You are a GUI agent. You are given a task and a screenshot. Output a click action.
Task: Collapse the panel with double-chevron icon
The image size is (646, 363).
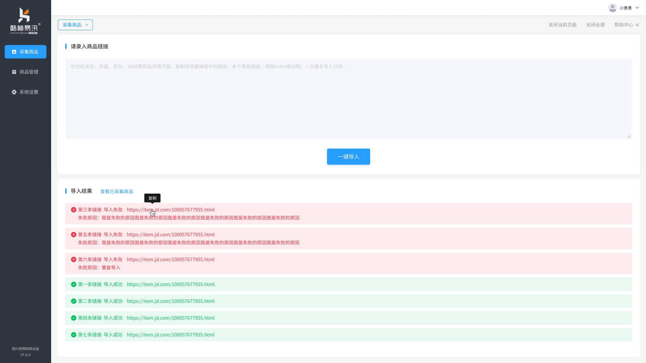point(637,25)
